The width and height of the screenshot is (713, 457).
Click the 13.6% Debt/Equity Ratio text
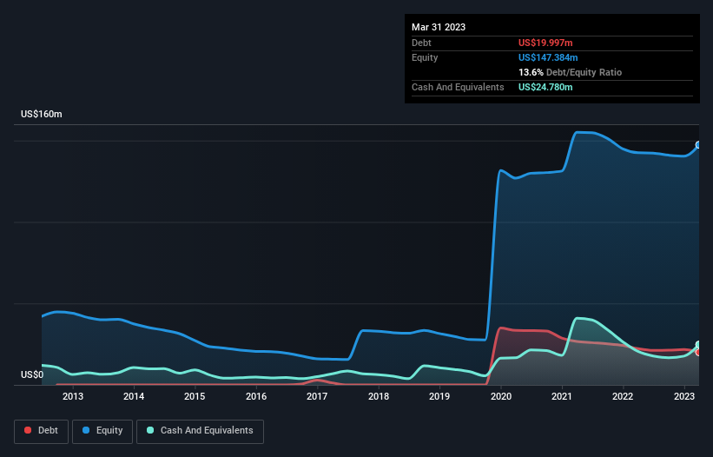(570, 72)
